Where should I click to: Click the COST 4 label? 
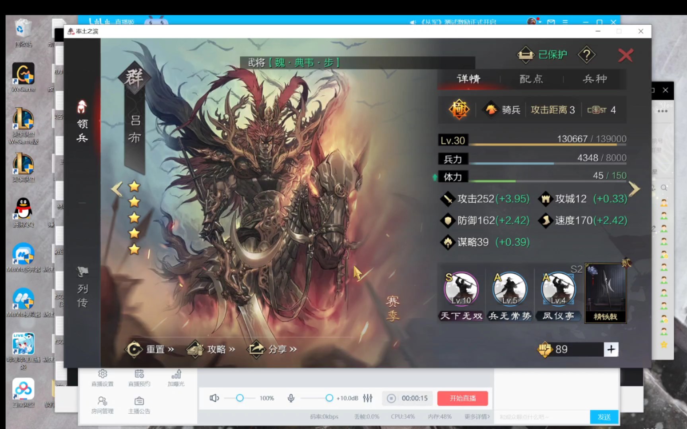(x=602, y=110)
